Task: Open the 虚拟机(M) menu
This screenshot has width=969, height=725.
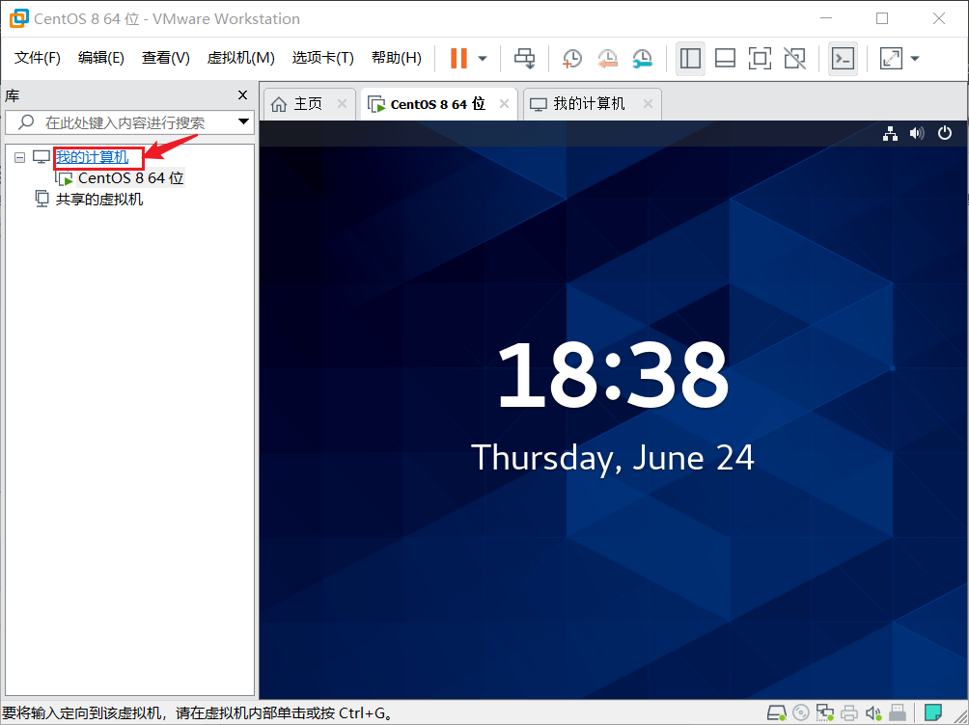Action: 240,57
